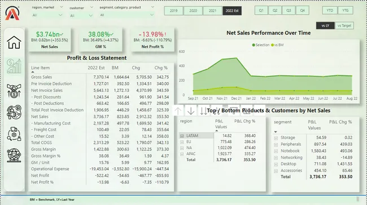Click the Net Profit % -13.98% card

click(x=152, y=39)
